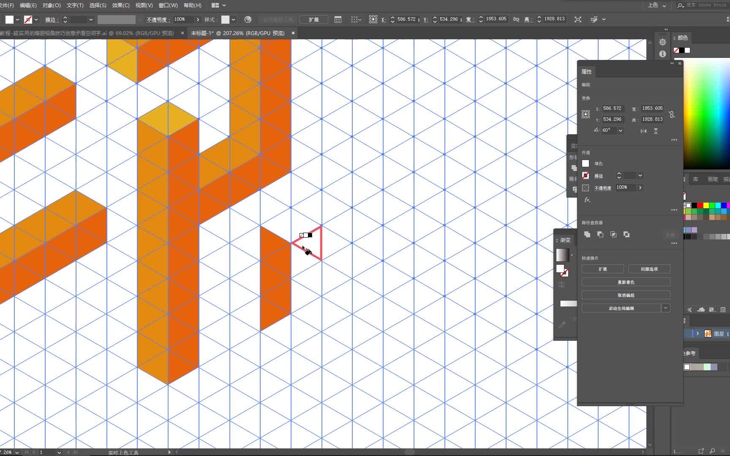This screenshot has height=456, width=730.
Task: Select reference point grid in Properties panel
Action: pos(586,114)
